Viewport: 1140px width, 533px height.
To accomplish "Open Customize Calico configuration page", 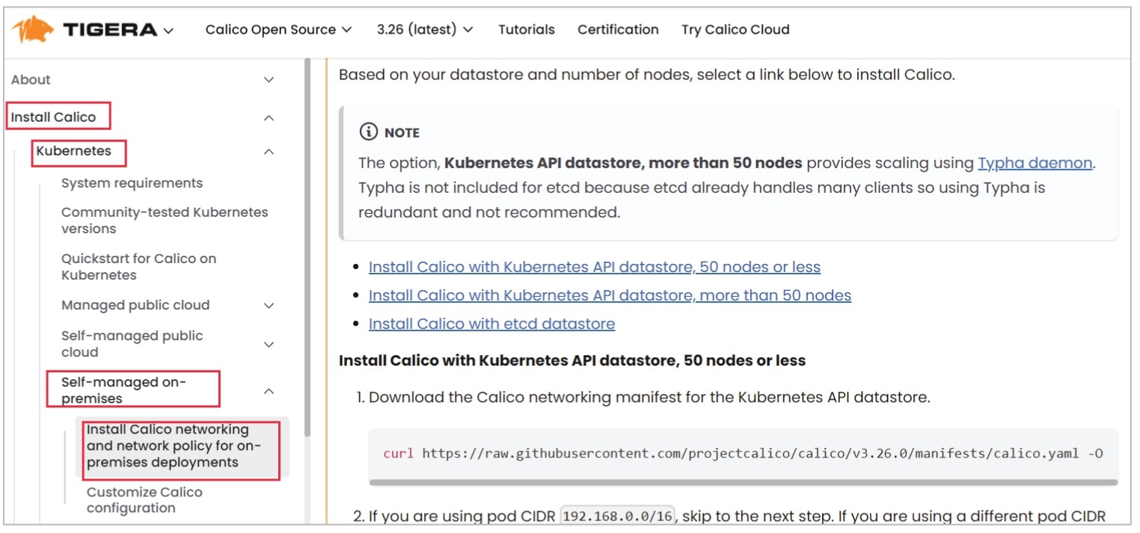I will (x=144, y=500).
